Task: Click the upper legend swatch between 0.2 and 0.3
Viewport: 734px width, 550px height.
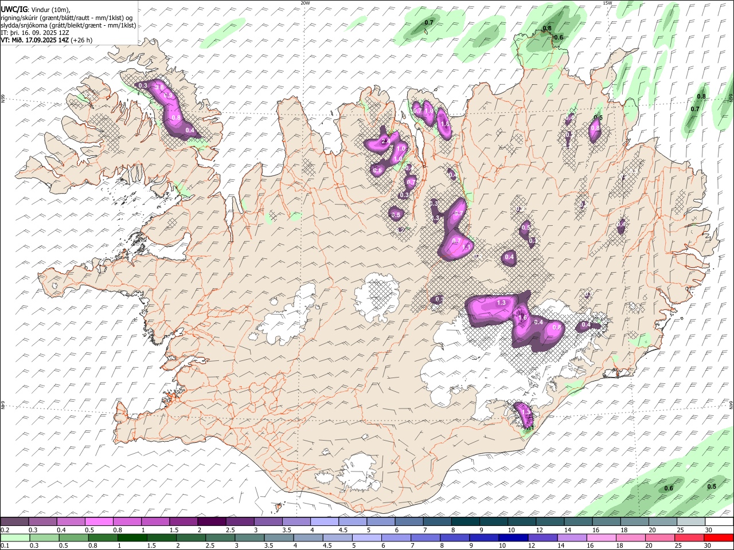Action: point(14,522)
